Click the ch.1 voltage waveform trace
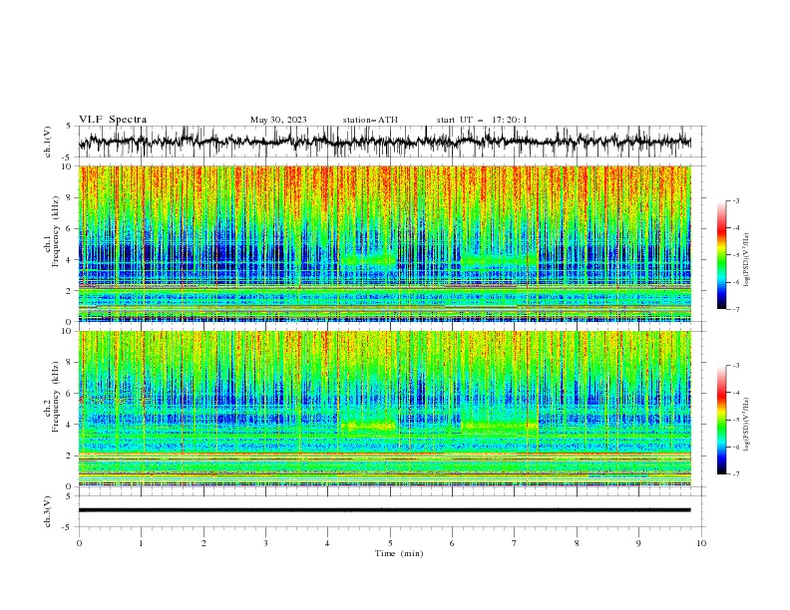Viewport: 790px width, 610px height. (x=384, y=141)
